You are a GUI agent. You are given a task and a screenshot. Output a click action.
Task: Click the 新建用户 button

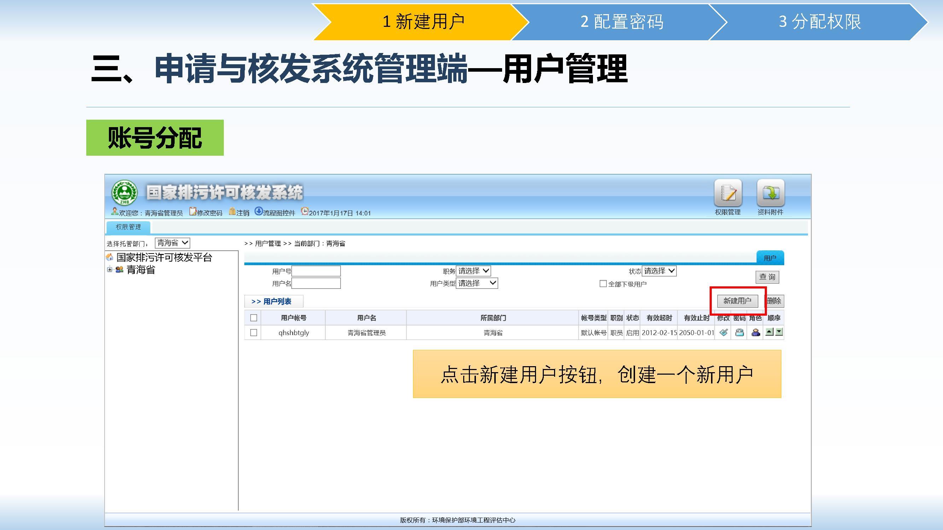tap(737, 301)
